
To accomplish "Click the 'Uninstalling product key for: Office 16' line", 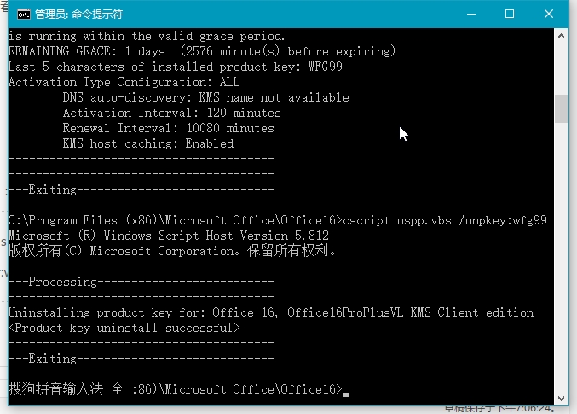I will point(270,312).
